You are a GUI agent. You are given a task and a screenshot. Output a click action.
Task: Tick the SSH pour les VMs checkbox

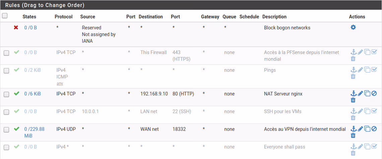(6, 112)
